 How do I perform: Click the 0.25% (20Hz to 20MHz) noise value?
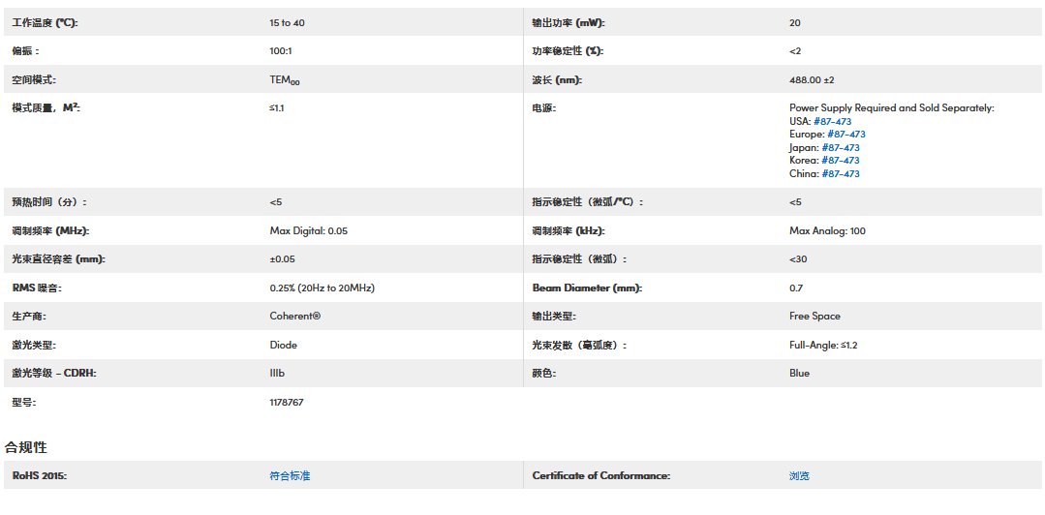(322, 288)
